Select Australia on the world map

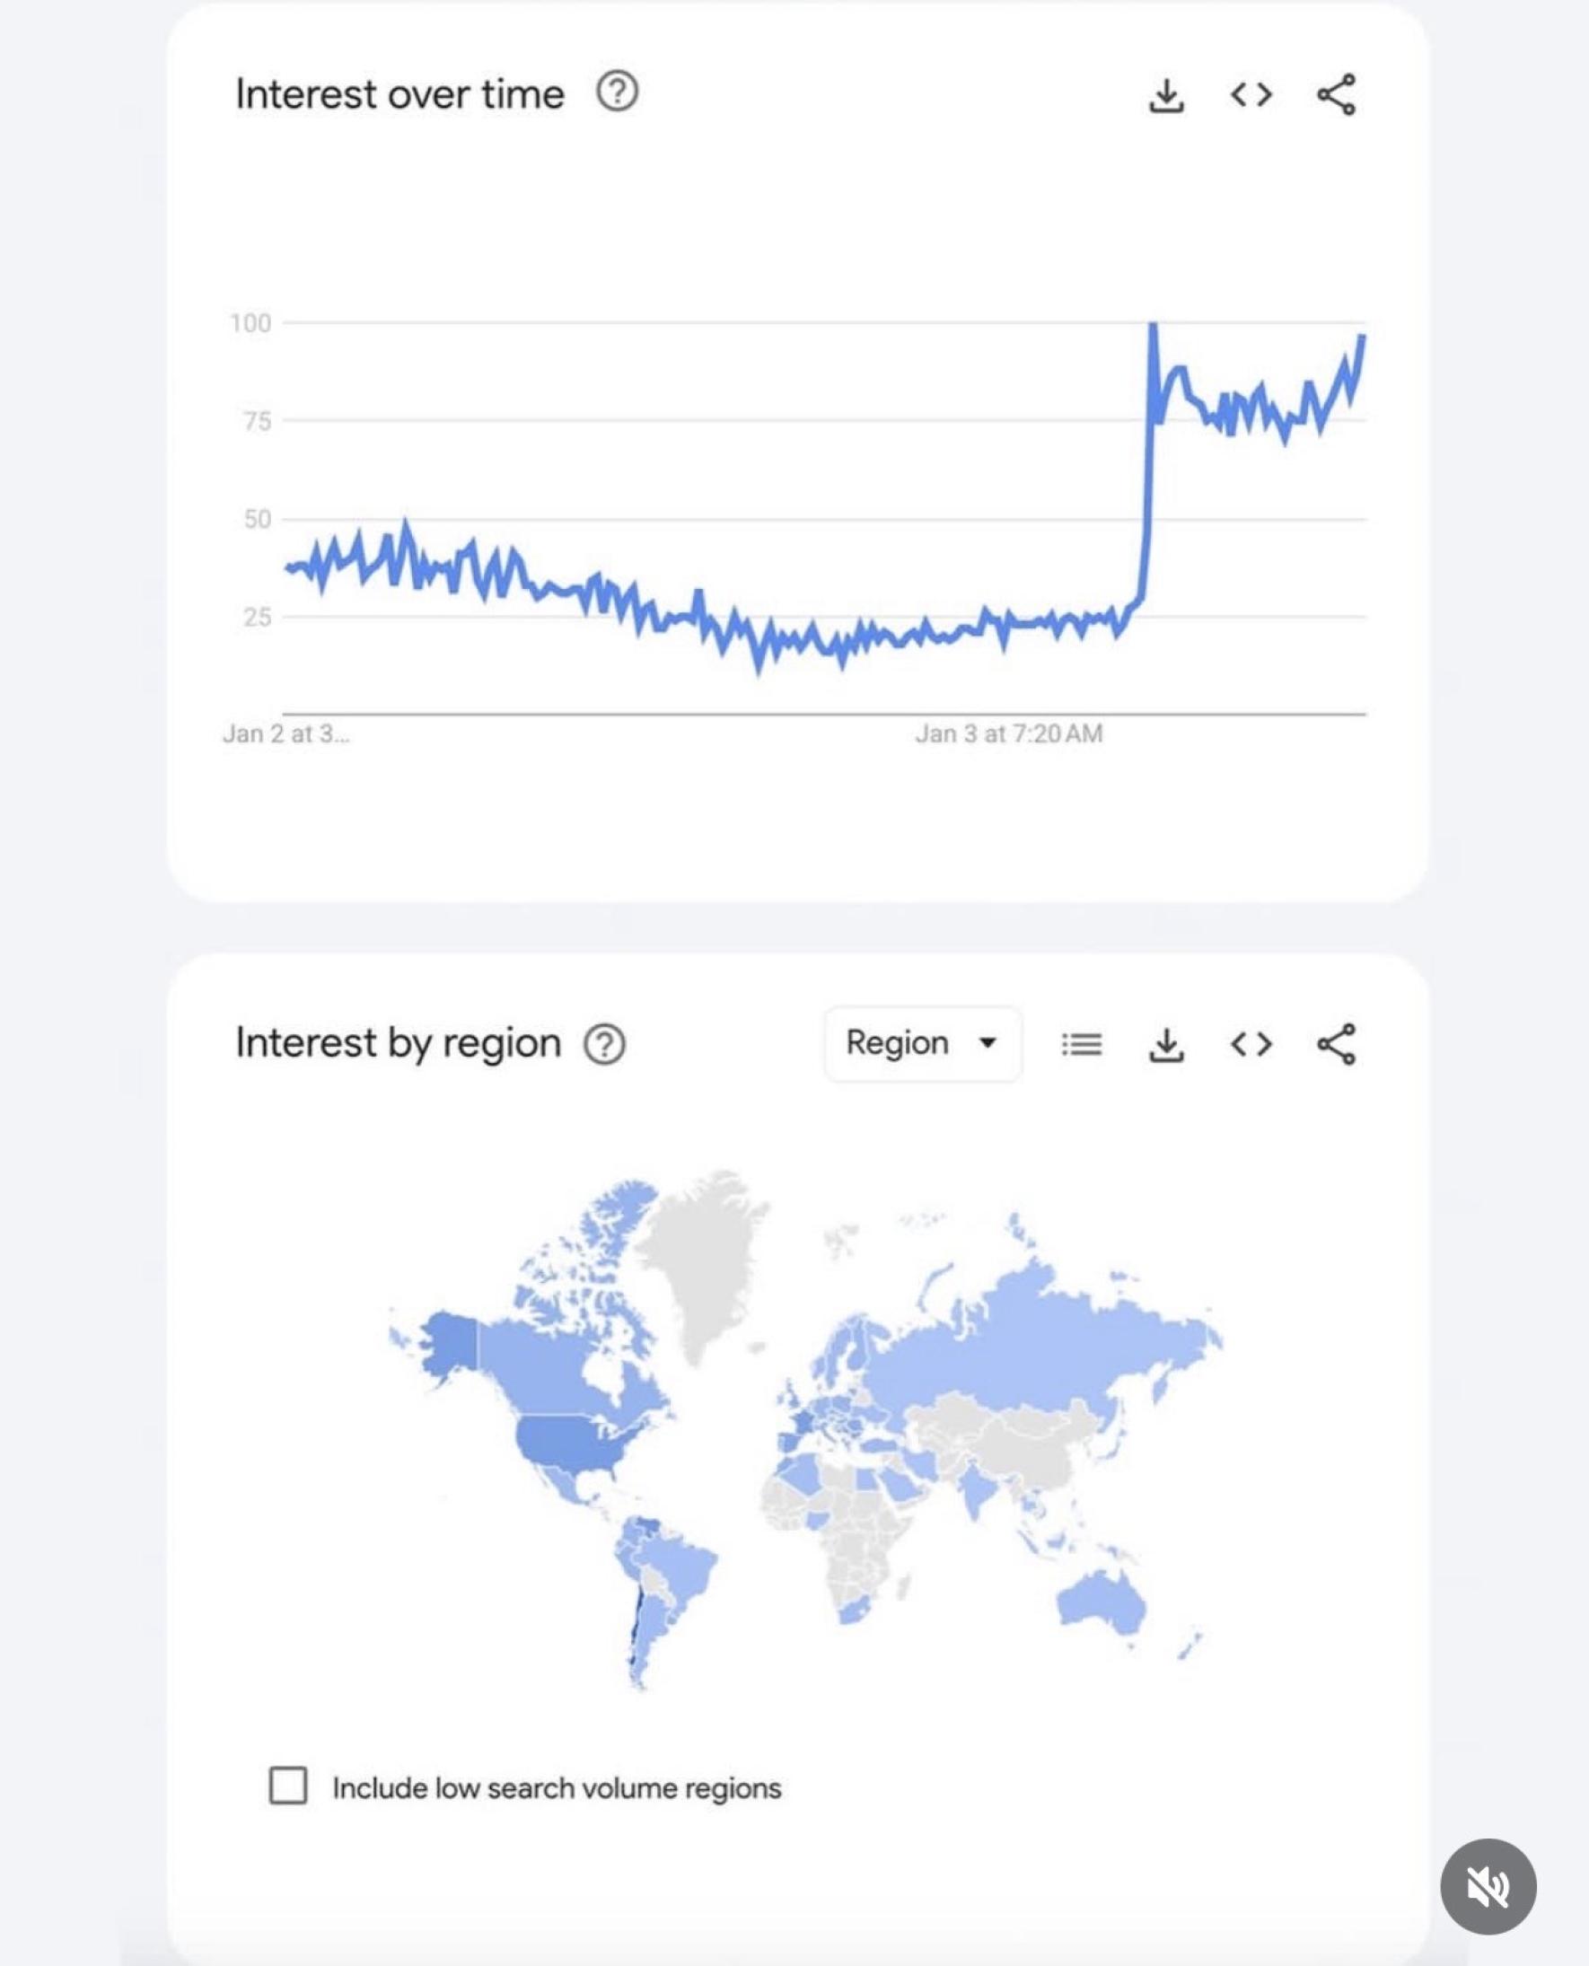click(1103, 1602)
